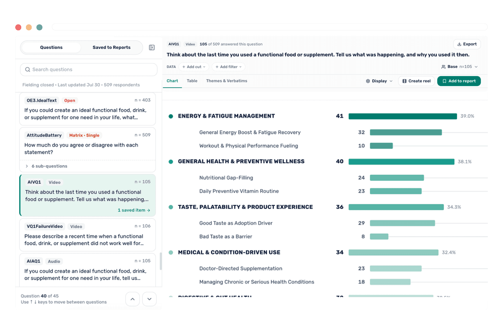Click the search magnifier icon
Viewport: 503px width, 335px height.
(x=28, y=69)
